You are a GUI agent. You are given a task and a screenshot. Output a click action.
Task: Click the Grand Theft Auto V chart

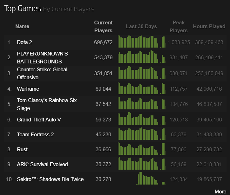point(142,119)
